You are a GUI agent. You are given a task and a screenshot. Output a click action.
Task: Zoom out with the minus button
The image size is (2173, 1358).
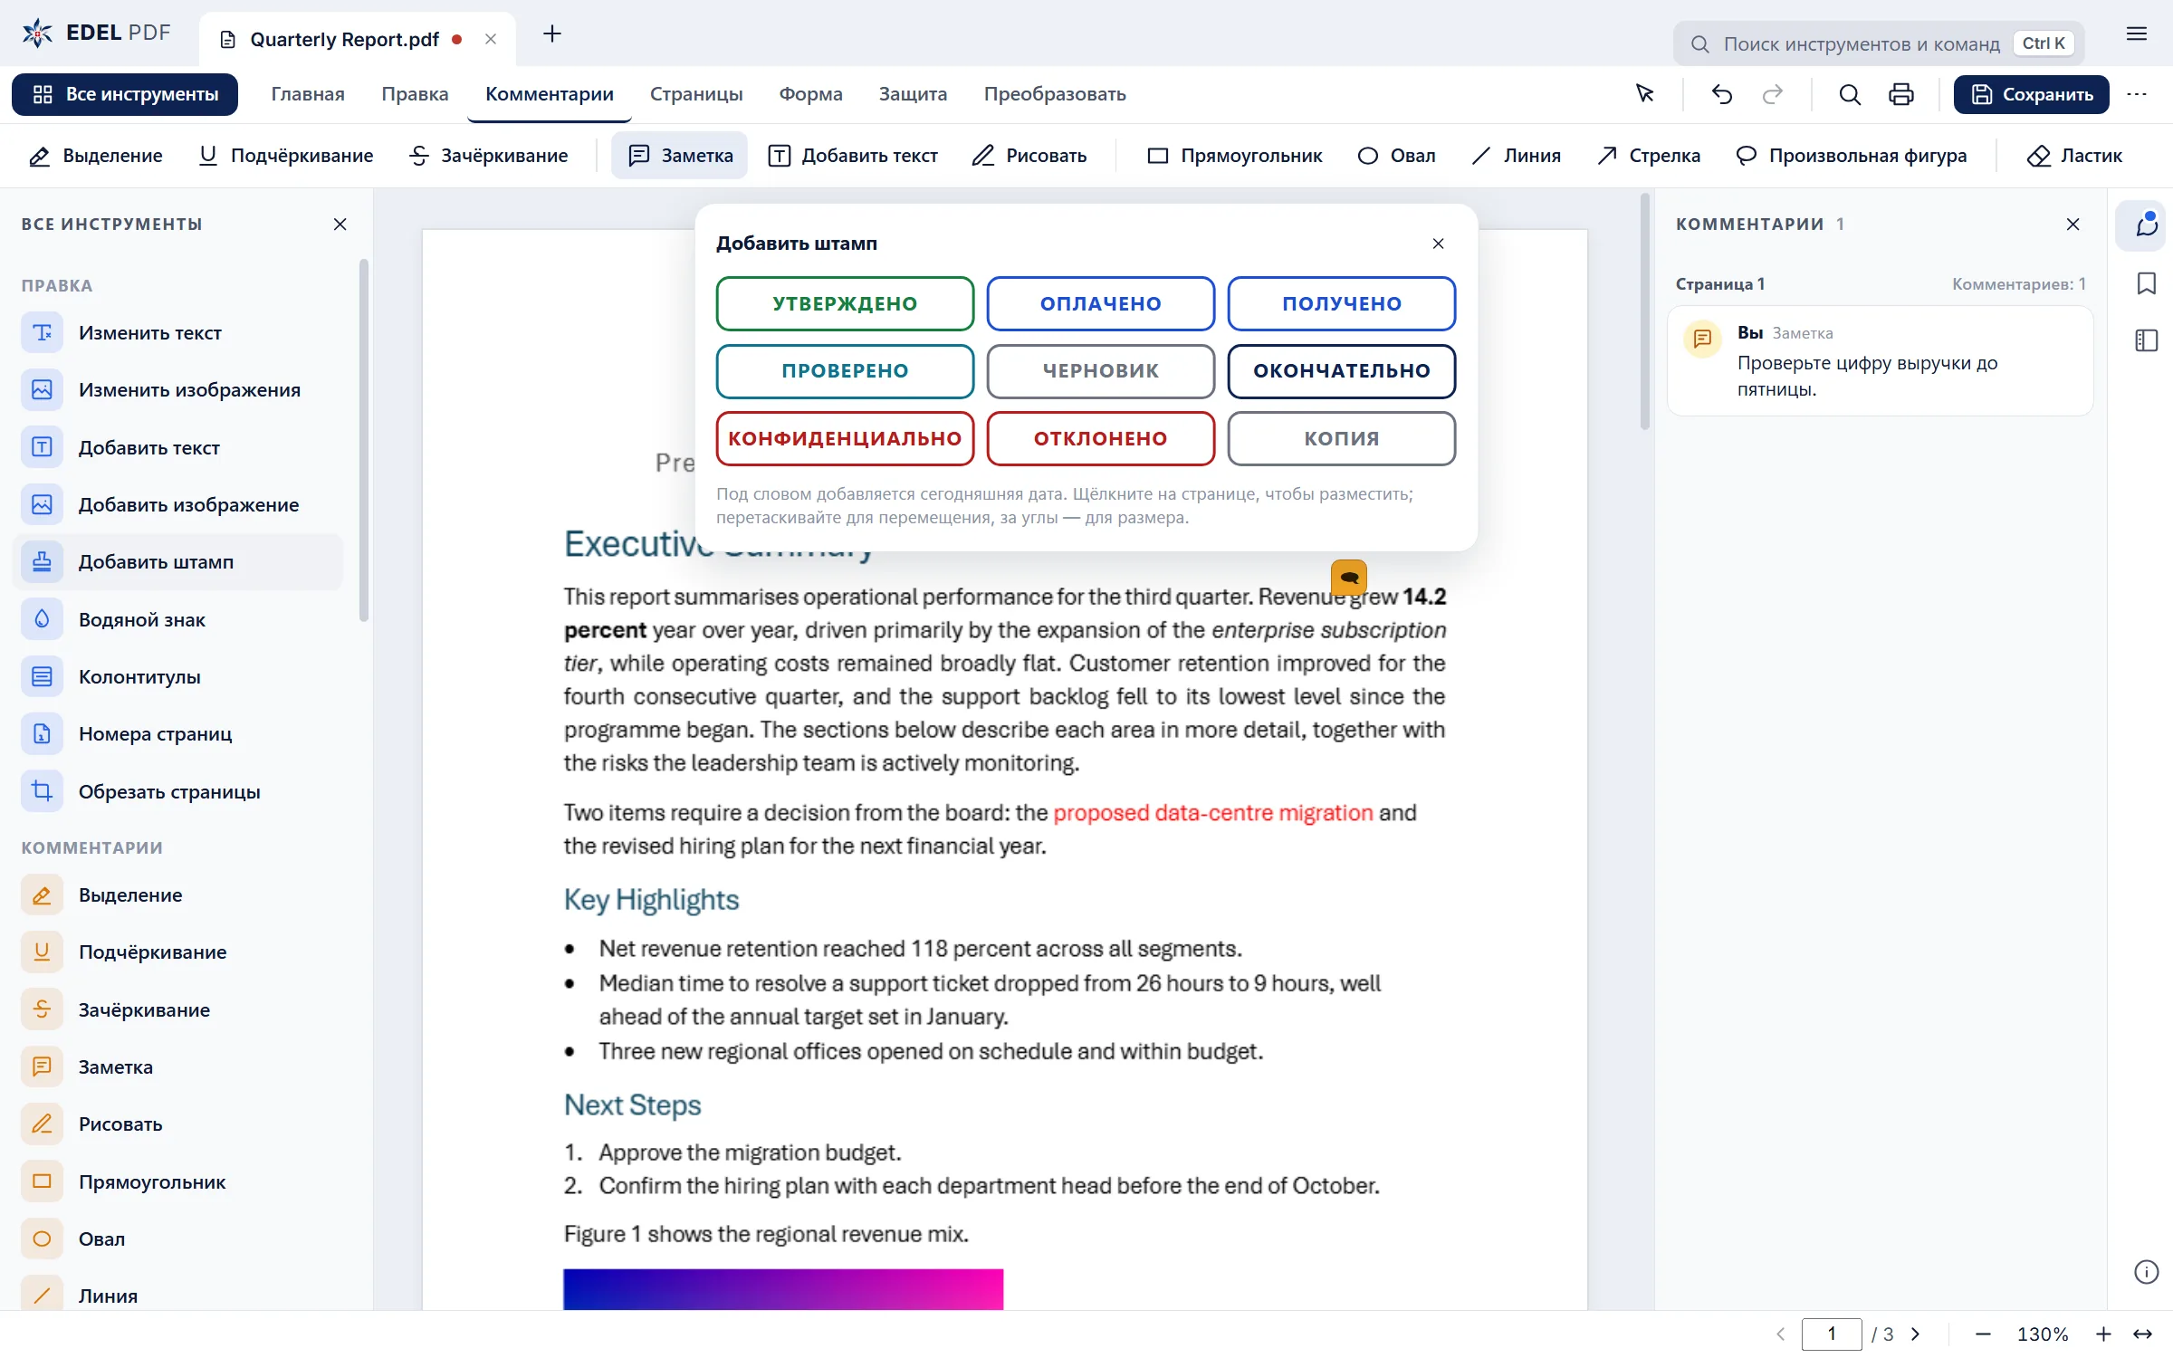pyautogui.click(x=1983, y=1334)
